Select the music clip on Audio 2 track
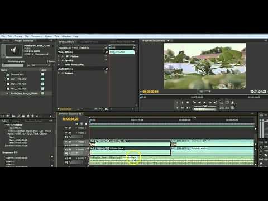This screenshot has width=268, height=201. coord(172,160)
